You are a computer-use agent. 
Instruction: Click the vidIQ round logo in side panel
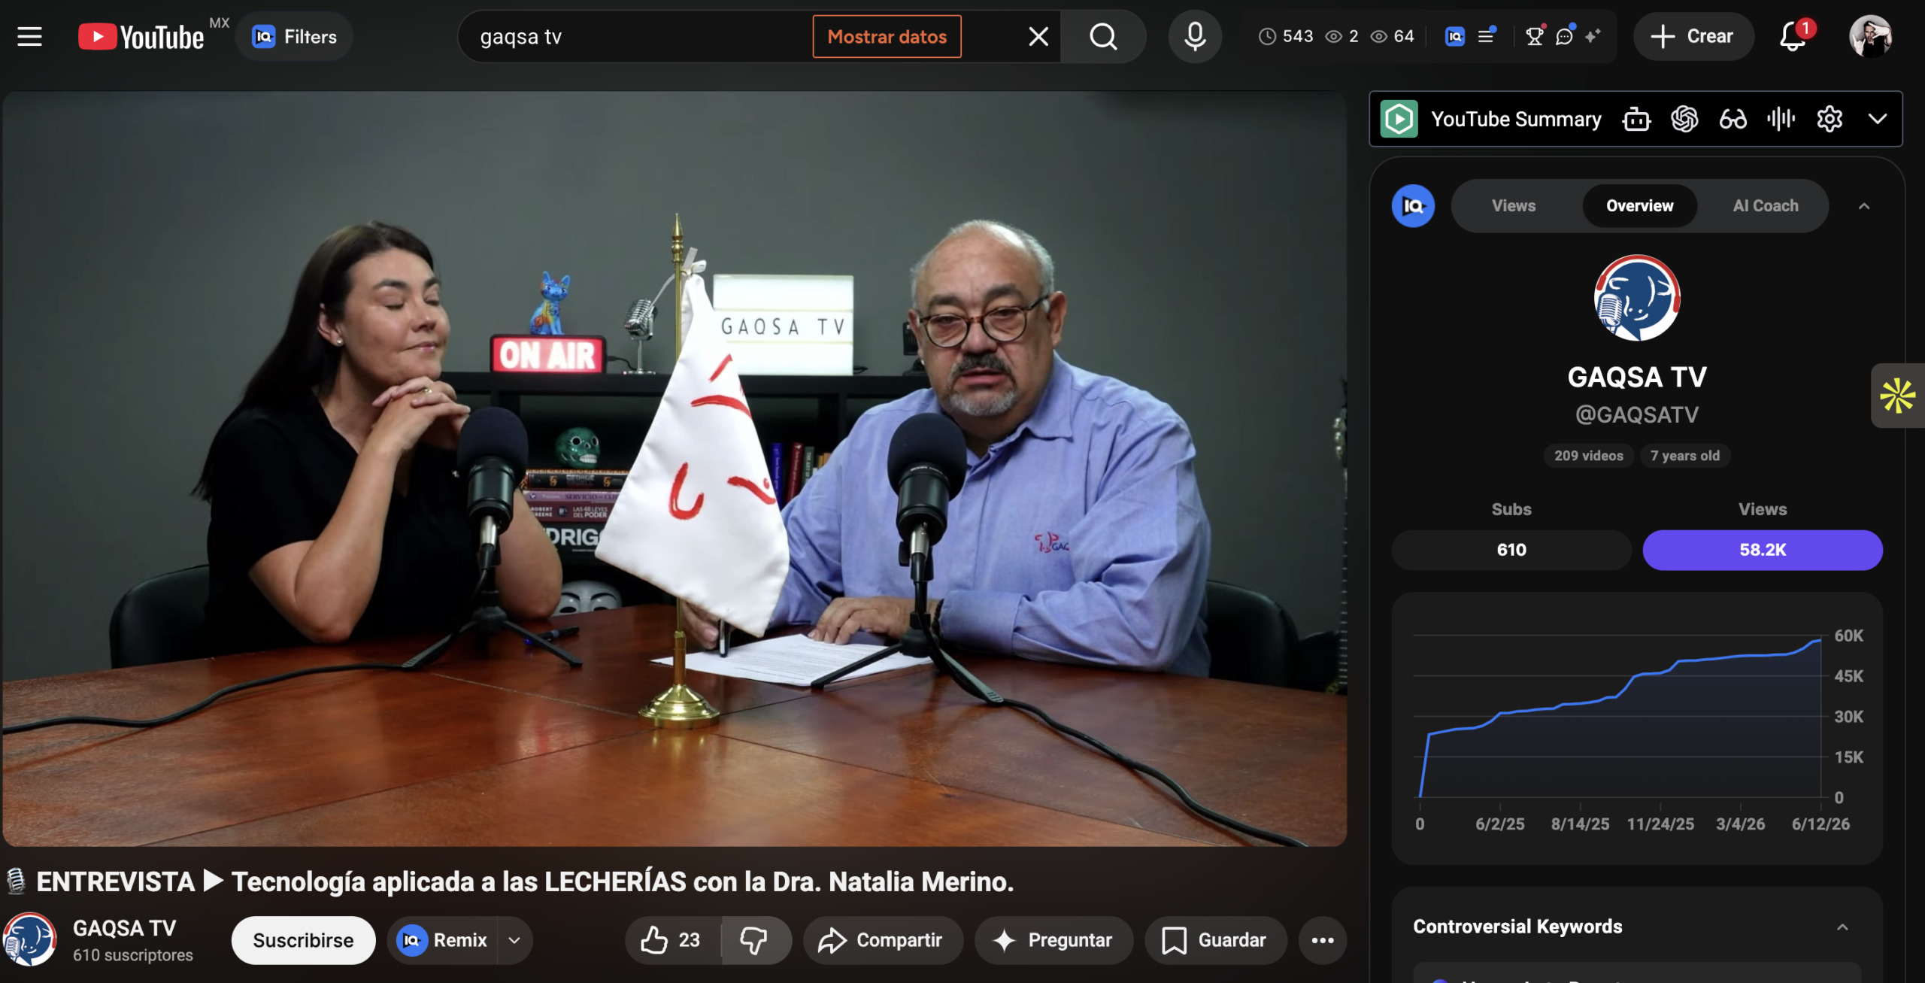pos(1413,205)
